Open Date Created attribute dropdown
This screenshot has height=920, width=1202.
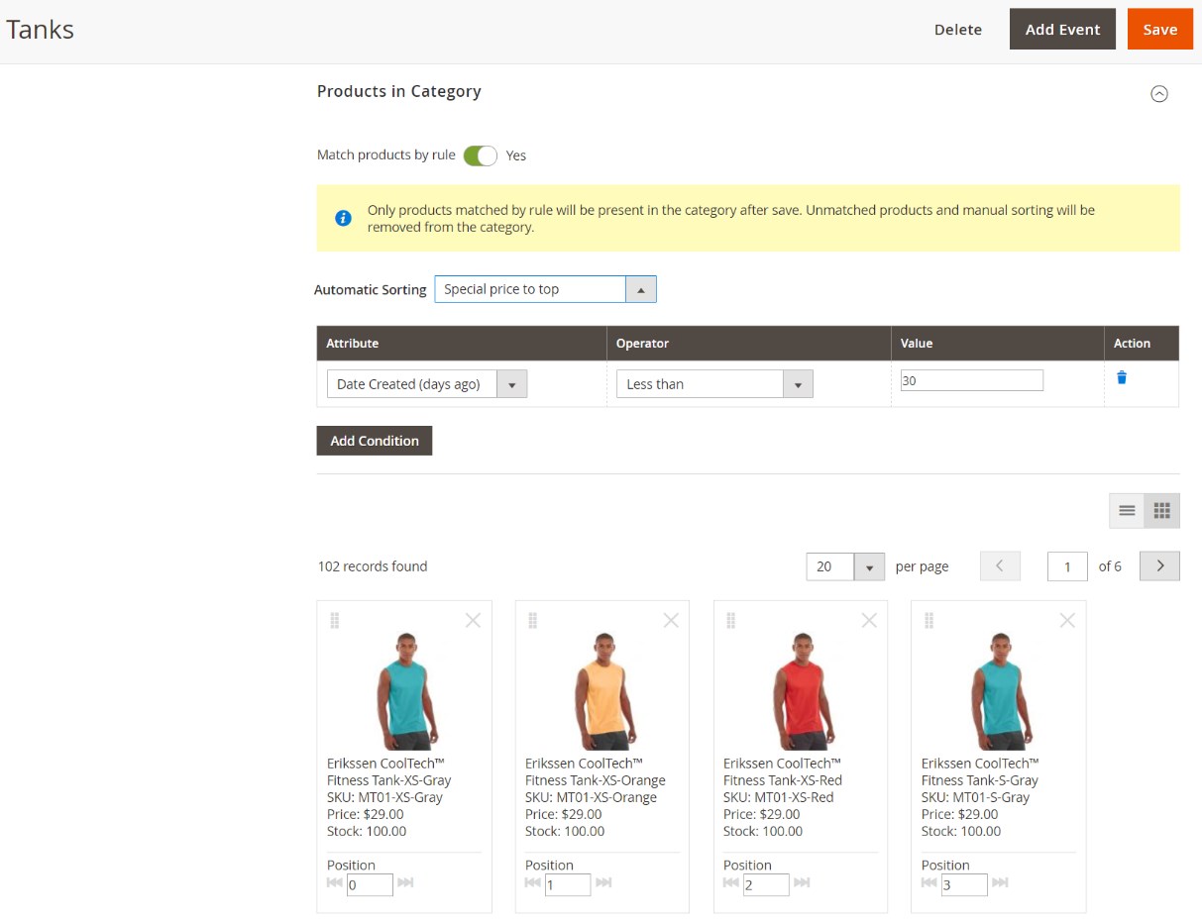[427, 384]
